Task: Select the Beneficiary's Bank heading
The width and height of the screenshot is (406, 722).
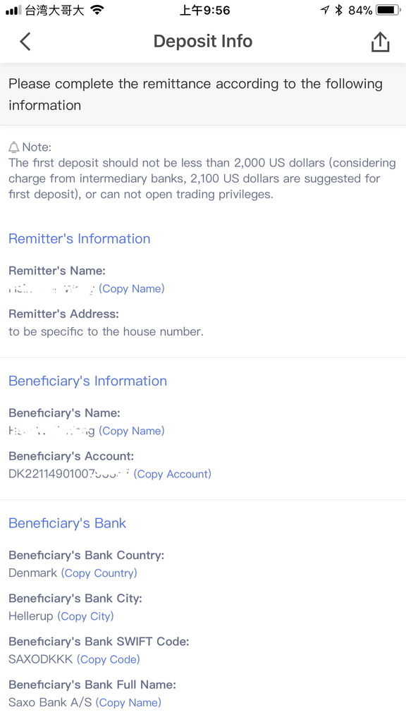Action: point(67,523)
